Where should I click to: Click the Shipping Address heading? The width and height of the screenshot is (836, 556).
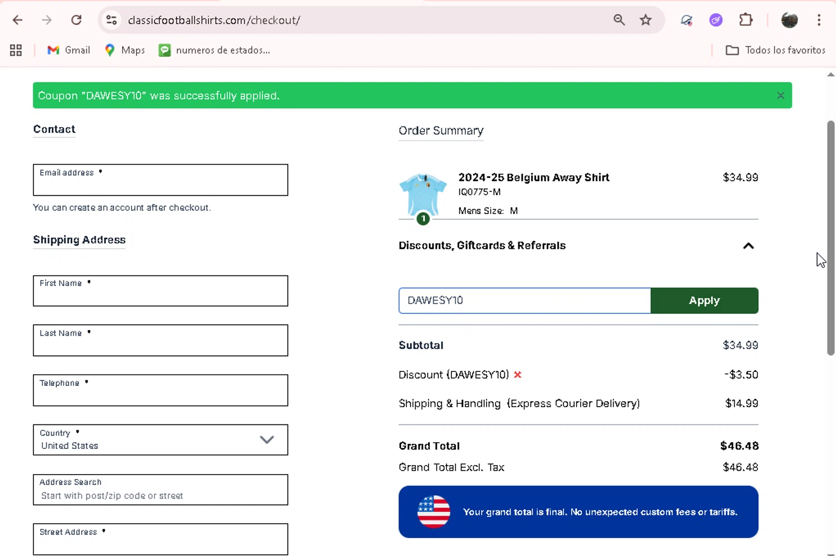(79, 240)
